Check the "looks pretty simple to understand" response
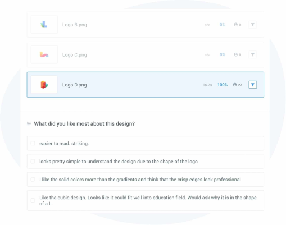The width and height of the screenshot is (286, 225). click(33, 161)
